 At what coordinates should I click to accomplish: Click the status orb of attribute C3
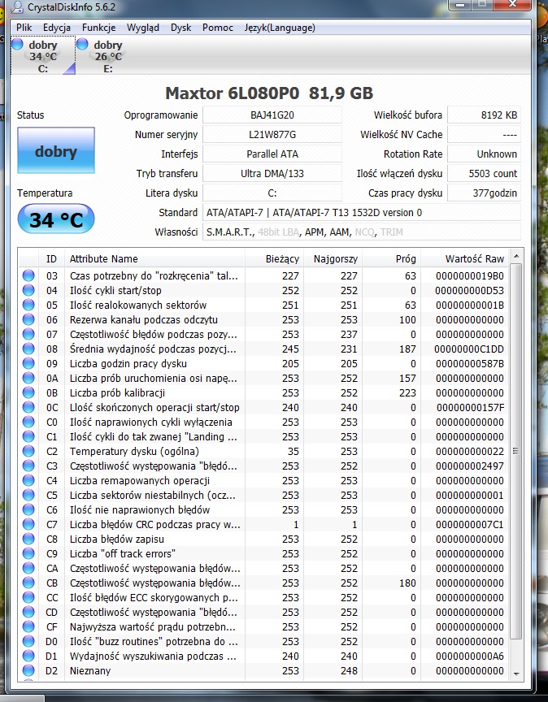(28, 466)
